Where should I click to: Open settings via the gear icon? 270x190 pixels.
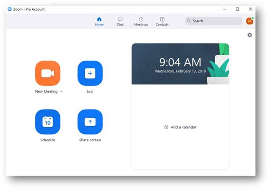point(250,35)
